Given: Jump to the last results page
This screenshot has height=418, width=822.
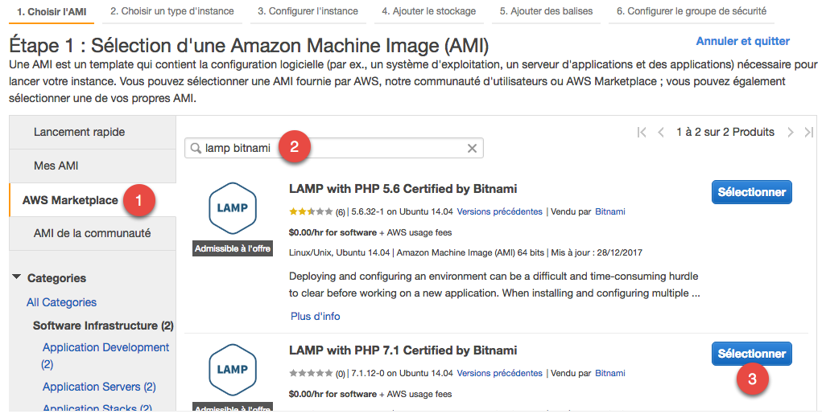Looking at the screenshot, I should pos(809,133).
